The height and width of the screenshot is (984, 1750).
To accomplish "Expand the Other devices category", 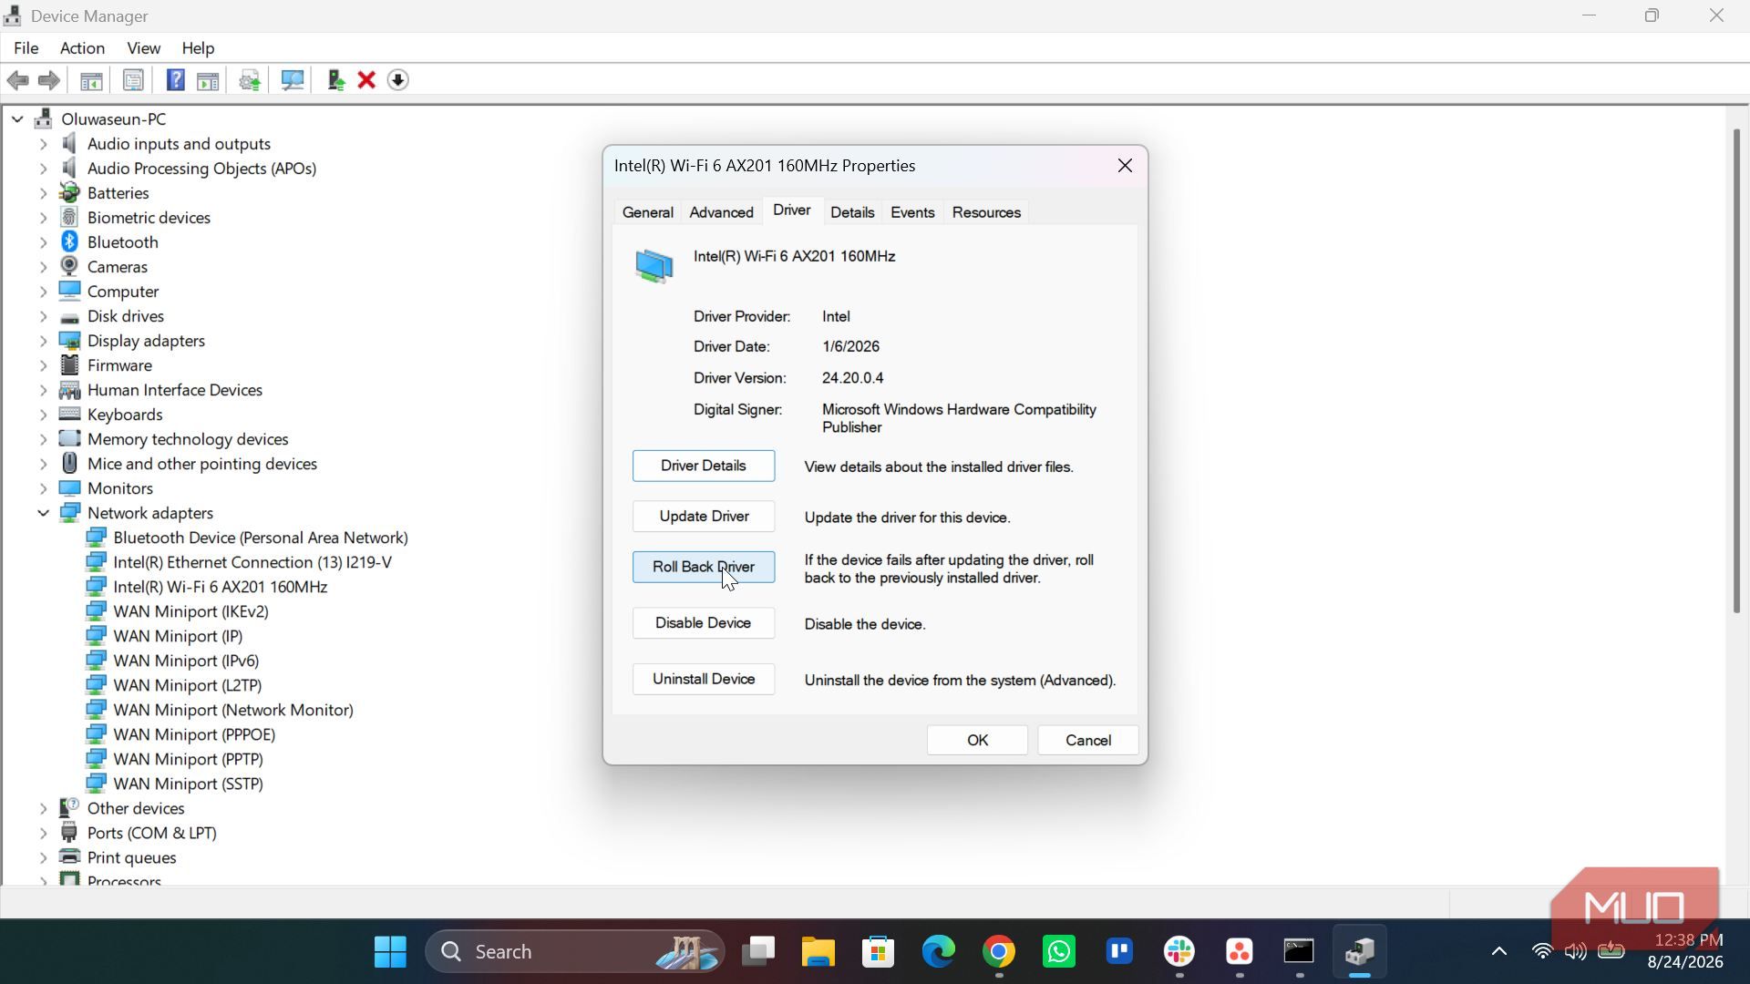I will 43,807.
